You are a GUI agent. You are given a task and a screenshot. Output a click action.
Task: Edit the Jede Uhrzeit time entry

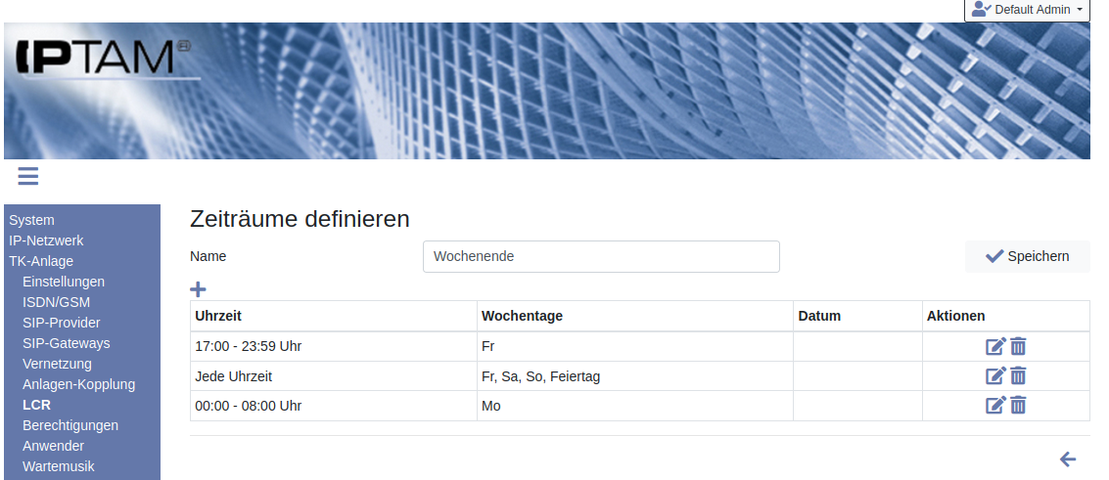[x=995, y=375]
